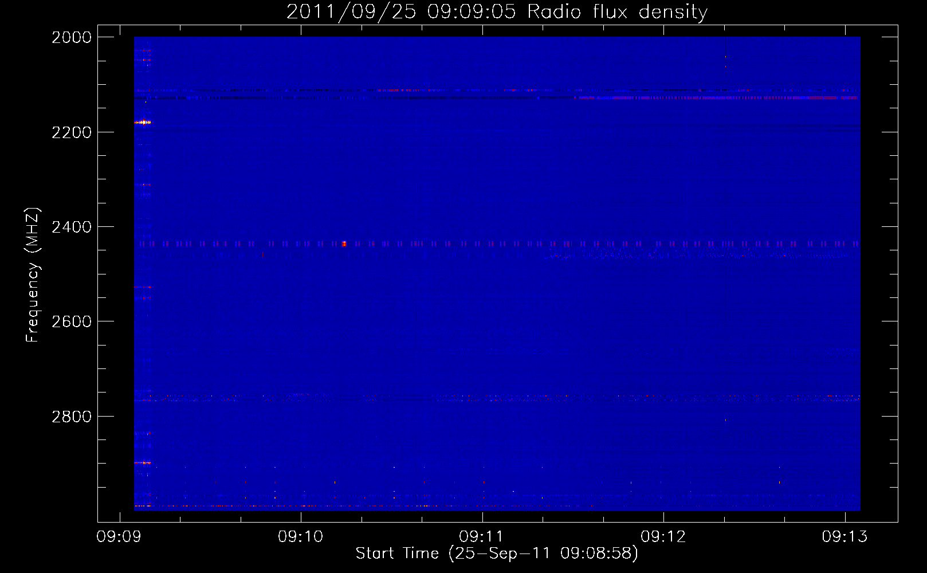Screen dimensions: 927x573
Task: Click the 2600 frequency tick label
Action: (72, 321)
